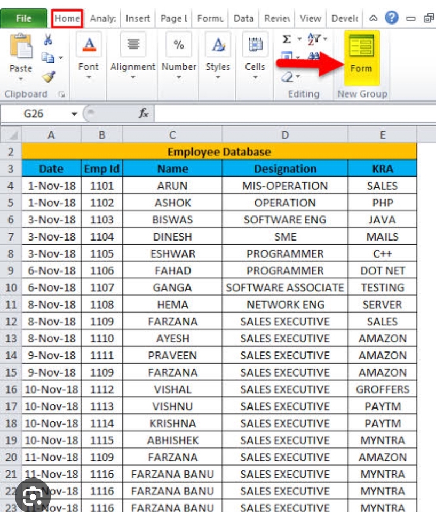Expand the AutoSum dropdown arrow
This screenshot has width=436, height=512.
(299, 39)
